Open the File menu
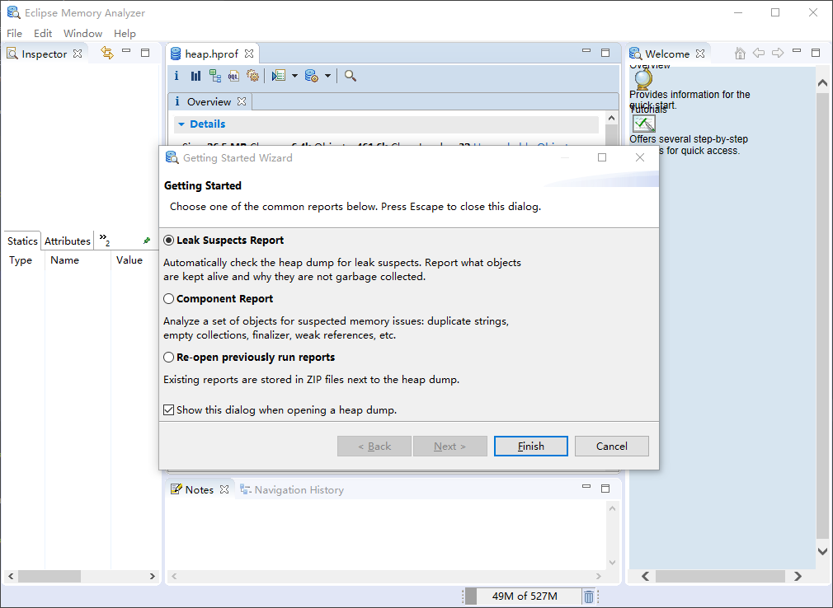833x608 pixels. coord(14,34)
